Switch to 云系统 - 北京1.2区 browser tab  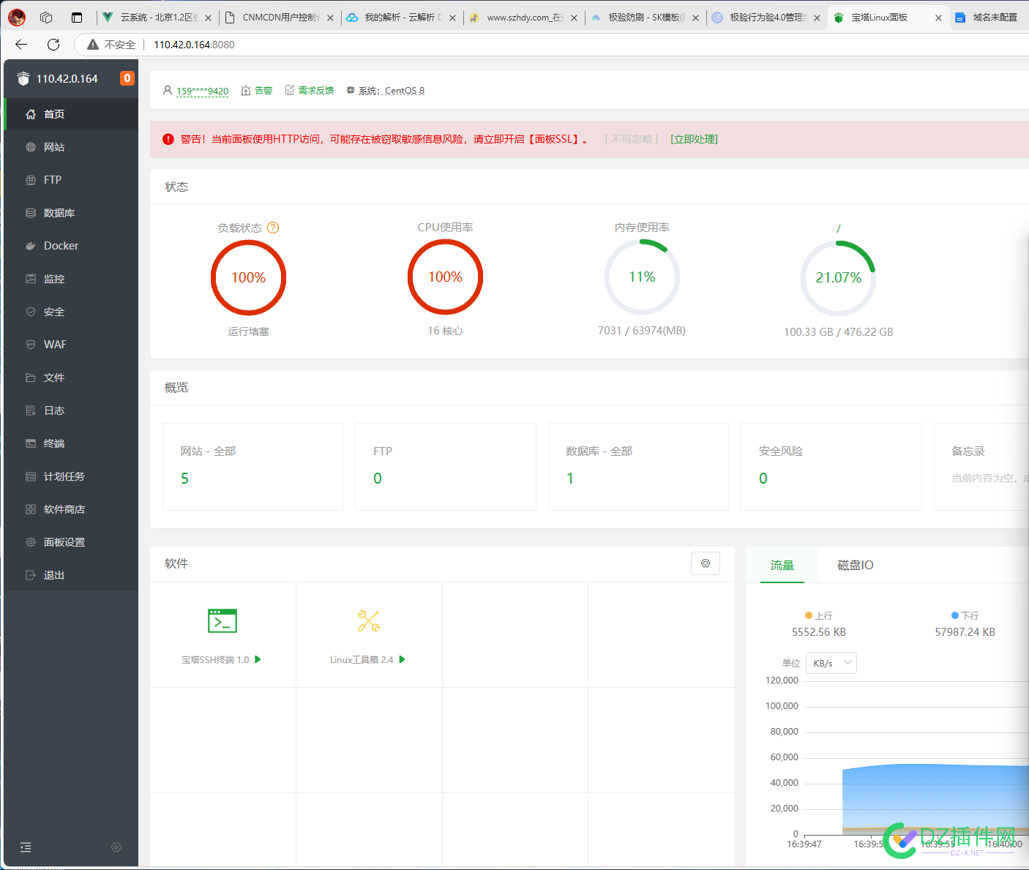pos(157,18)
